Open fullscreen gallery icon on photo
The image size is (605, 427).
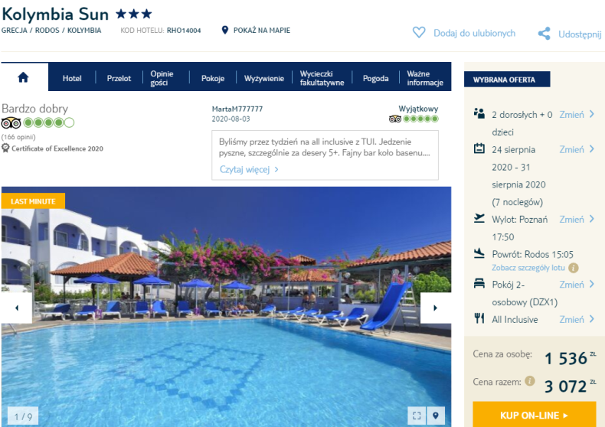pos(417,416)
